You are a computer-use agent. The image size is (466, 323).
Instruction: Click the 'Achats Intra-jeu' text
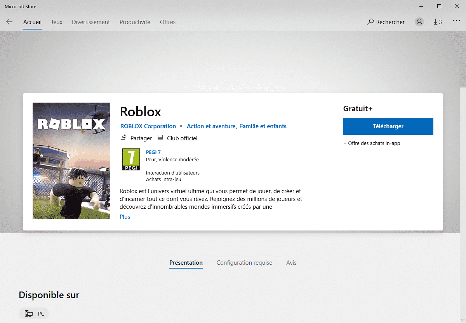tap(163, 180)
